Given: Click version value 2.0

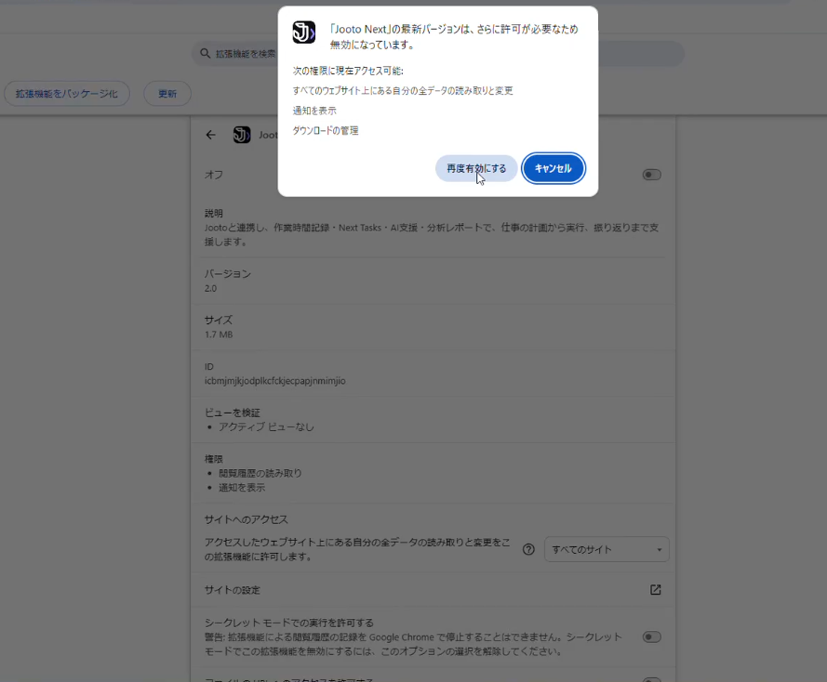Looking at the screenshot, I should (x=210, y=289).
